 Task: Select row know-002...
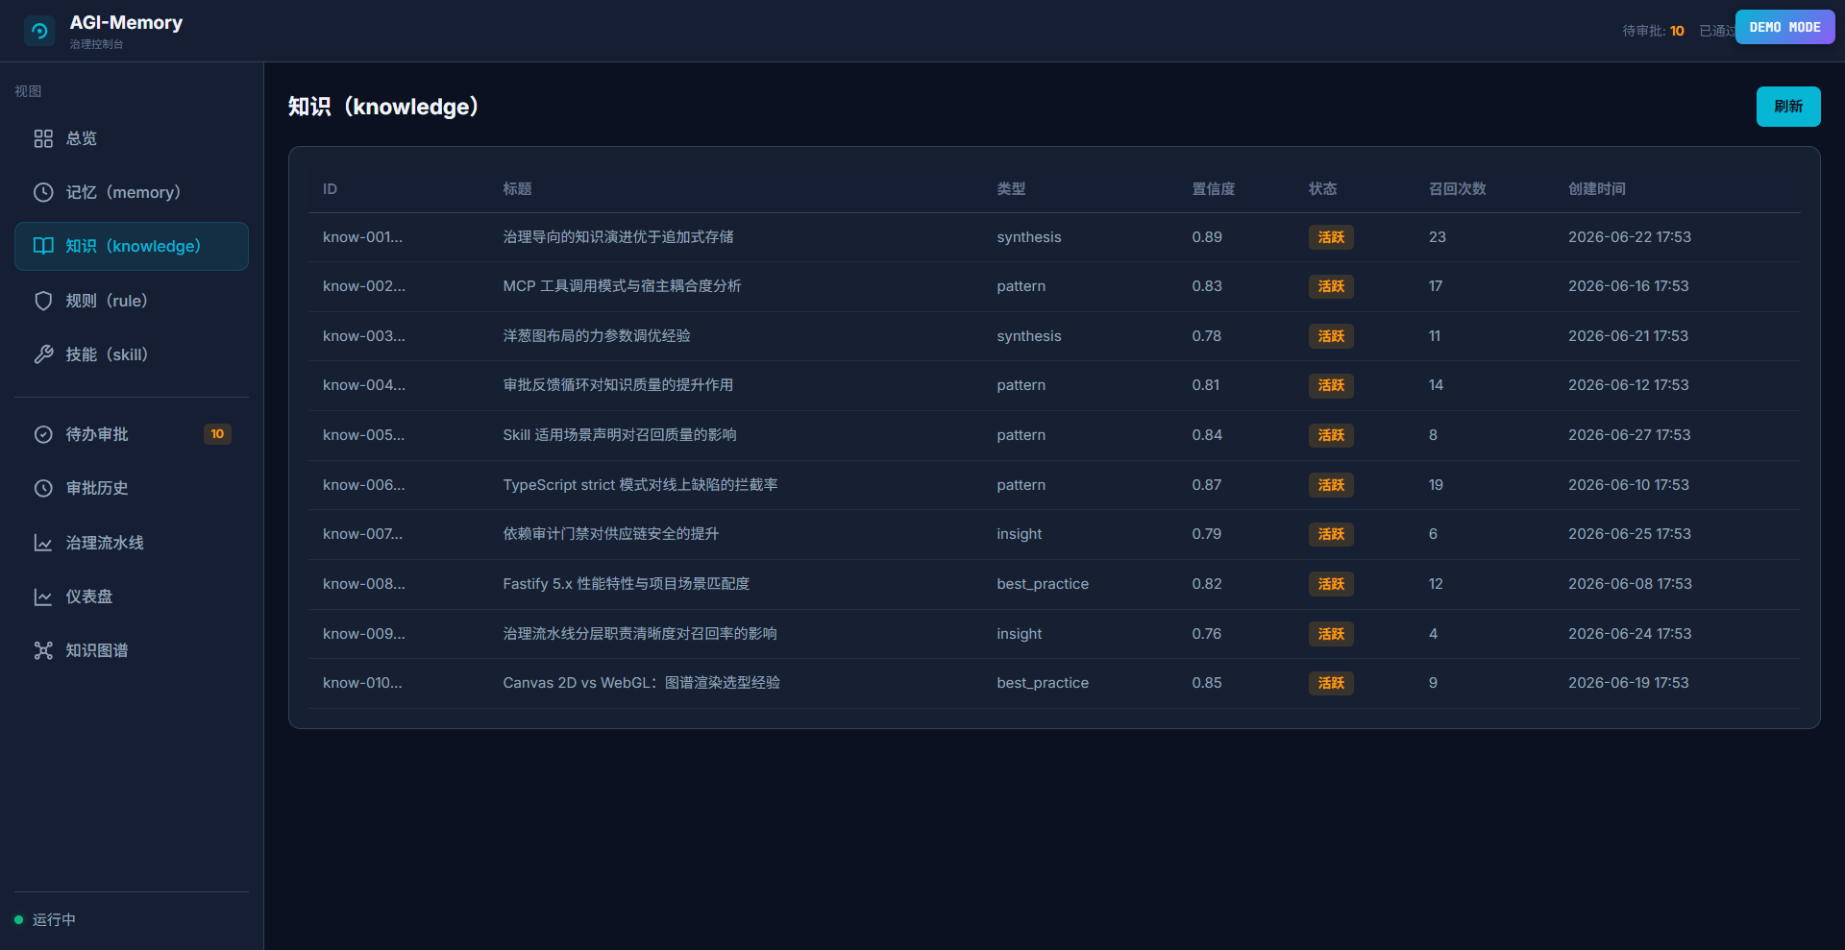tap(1054, 286)
